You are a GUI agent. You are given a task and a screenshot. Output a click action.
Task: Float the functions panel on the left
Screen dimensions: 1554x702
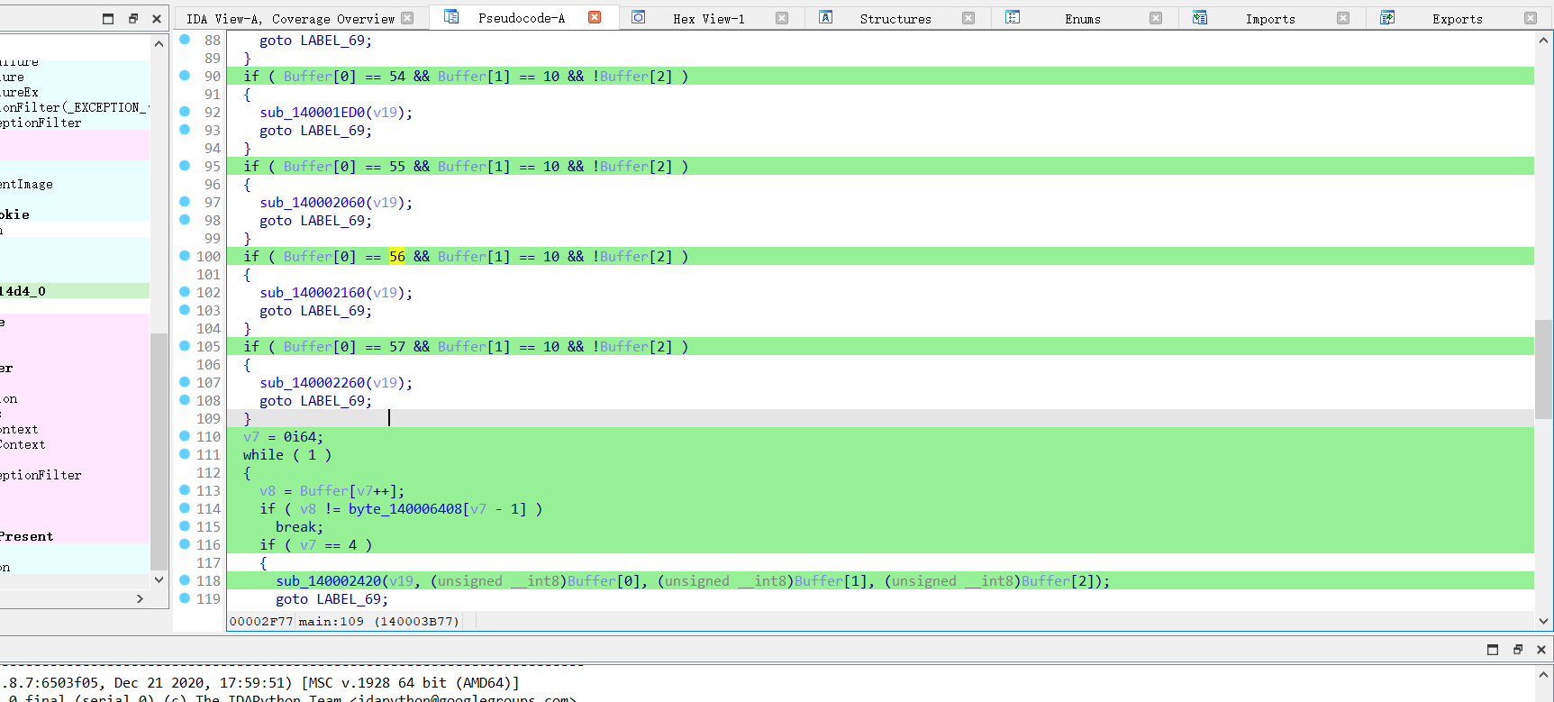[x=133, y=18]
